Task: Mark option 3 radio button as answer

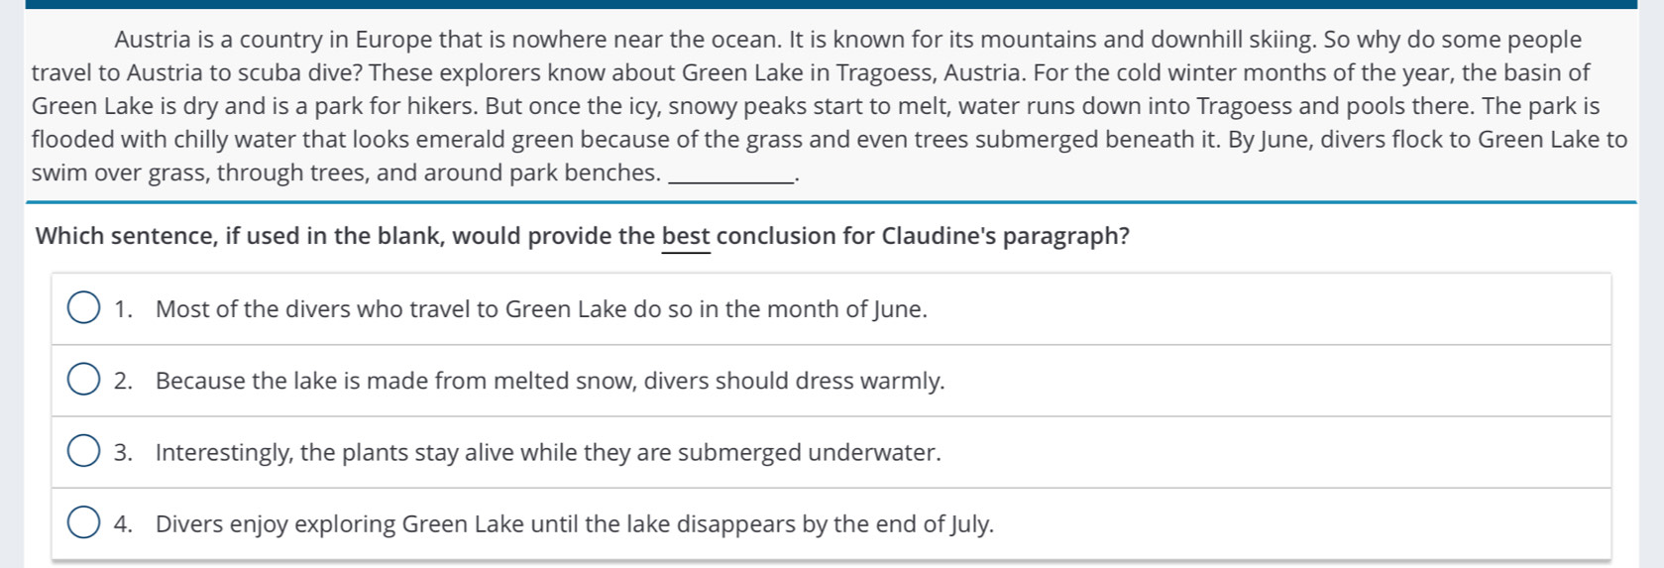Action: [x=83, y=452]
